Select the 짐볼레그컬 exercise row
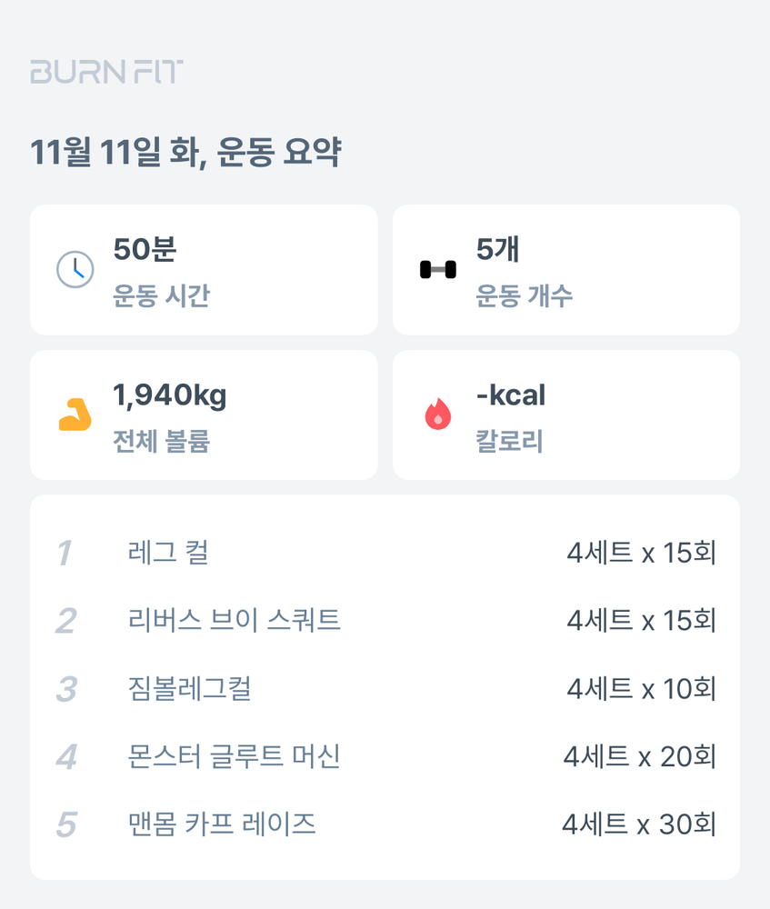 tap(190, 689)
